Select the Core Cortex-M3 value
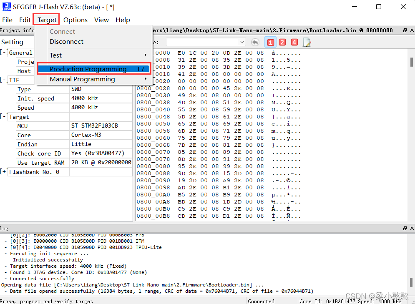The width and height of the screenshot is (415, 304). 101,135
